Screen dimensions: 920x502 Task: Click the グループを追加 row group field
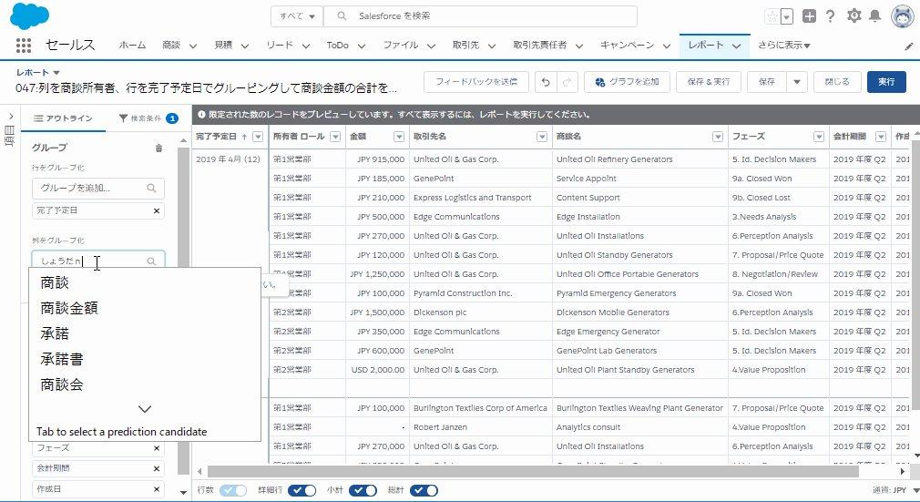[98, 188]
